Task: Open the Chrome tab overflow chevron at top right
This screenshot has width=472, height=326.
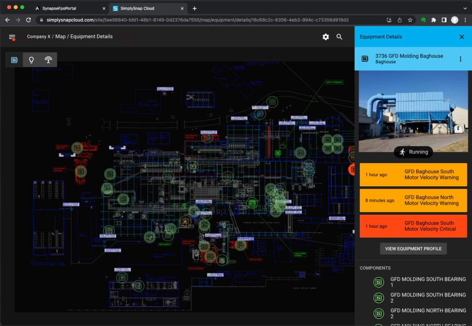Action: click(x=466, y=8)
